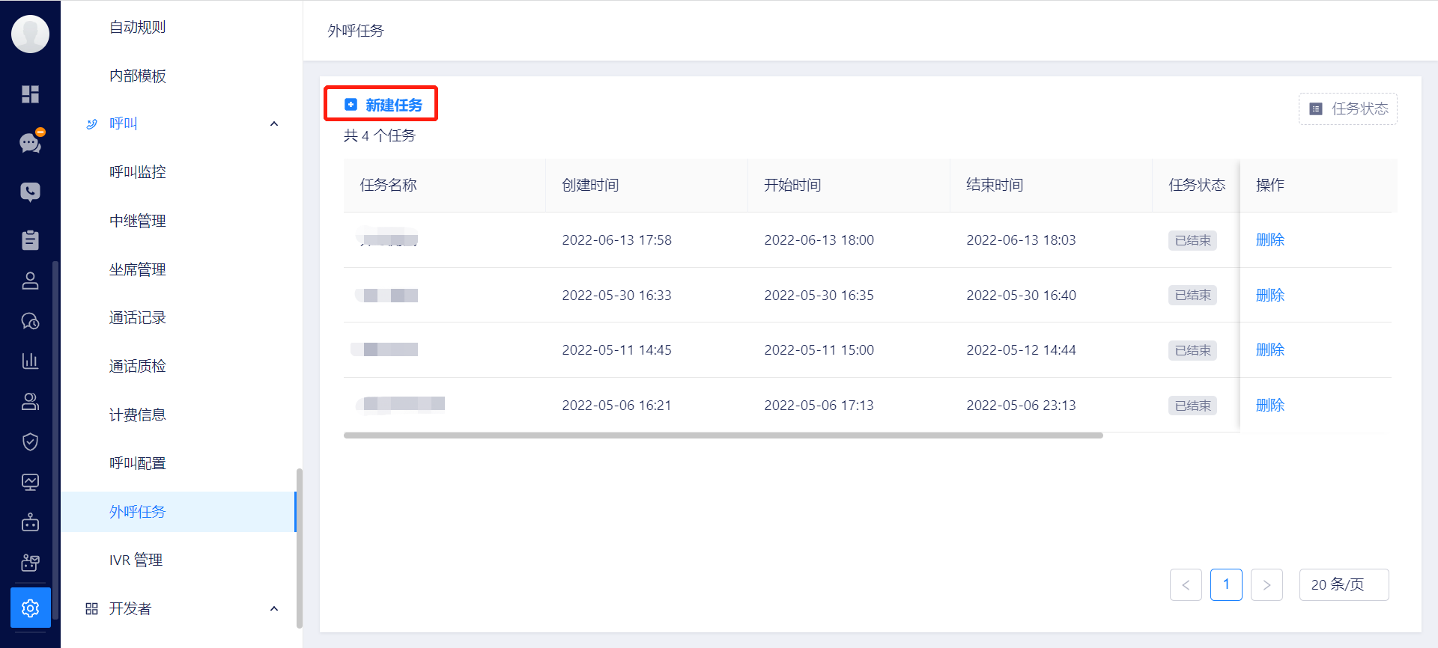Open the 任务状态 filter button
The width and height of the screenshot is (1438, 648).
tap(1347, 108)
